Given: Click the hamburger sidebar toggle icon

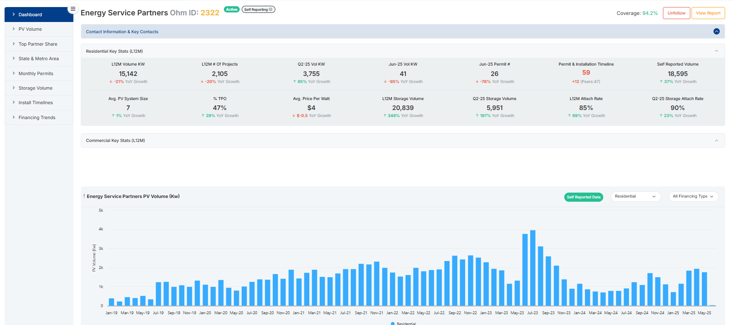Looking at the screenshot, I should click(x=73, y=9).
